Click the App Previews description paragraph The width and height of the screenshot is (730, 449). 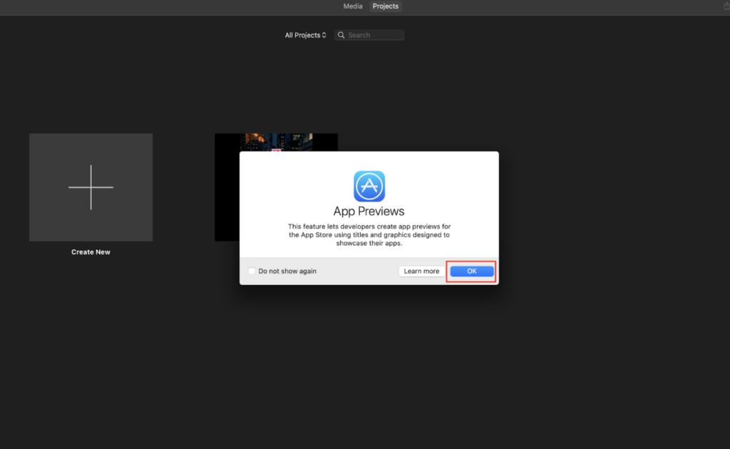click(369, 234)
